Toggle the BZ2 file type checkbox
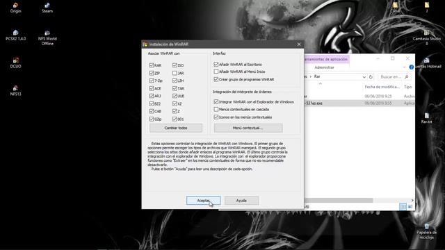The width and height of the screenshot is (445, 250). (152, 103)
